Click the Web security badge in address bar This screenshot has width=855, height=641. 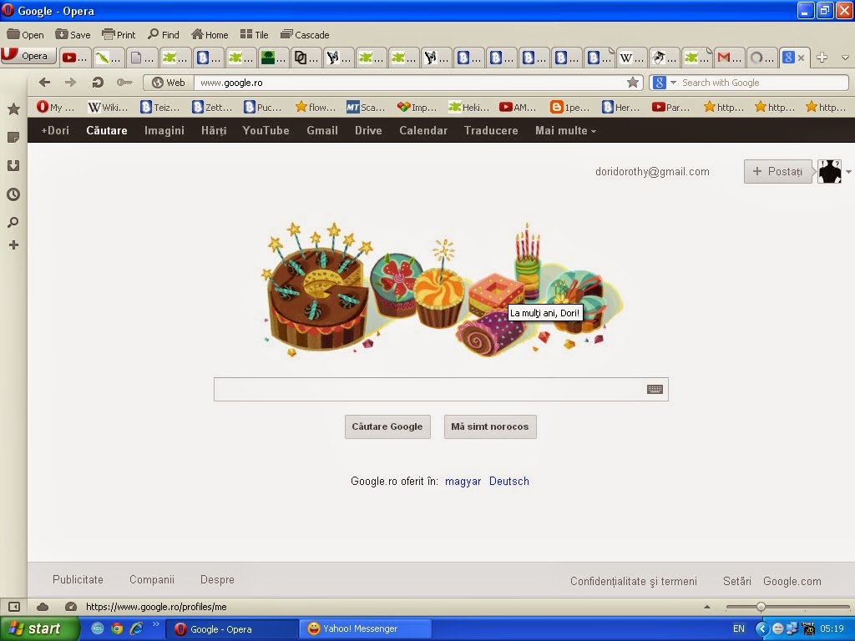[x=169, y=83]
